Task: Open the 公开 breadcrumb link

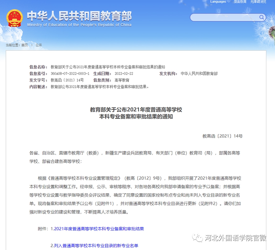Action: (39, 45)
